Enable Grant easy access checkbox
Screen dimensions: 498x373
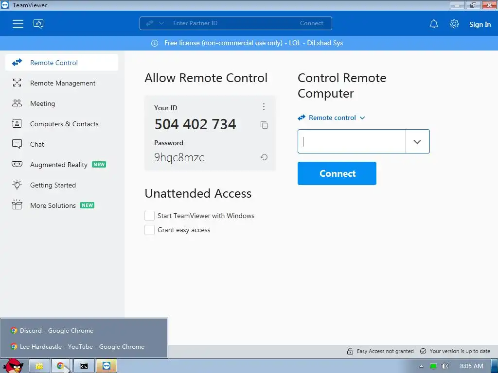(150, 230)
